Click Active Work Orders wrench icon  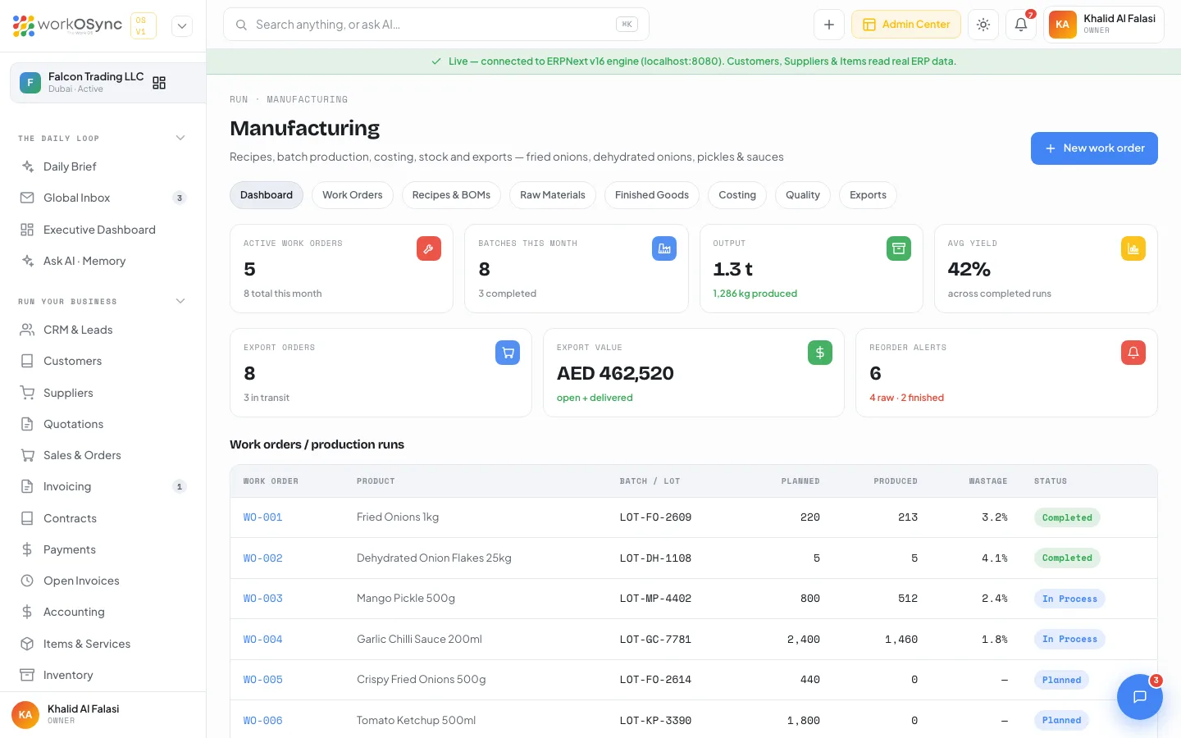429,248
